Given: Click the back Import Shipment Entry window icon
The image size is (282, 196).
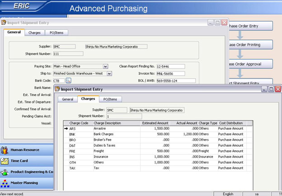Looking at the screenshot, I should click(4, 22).
